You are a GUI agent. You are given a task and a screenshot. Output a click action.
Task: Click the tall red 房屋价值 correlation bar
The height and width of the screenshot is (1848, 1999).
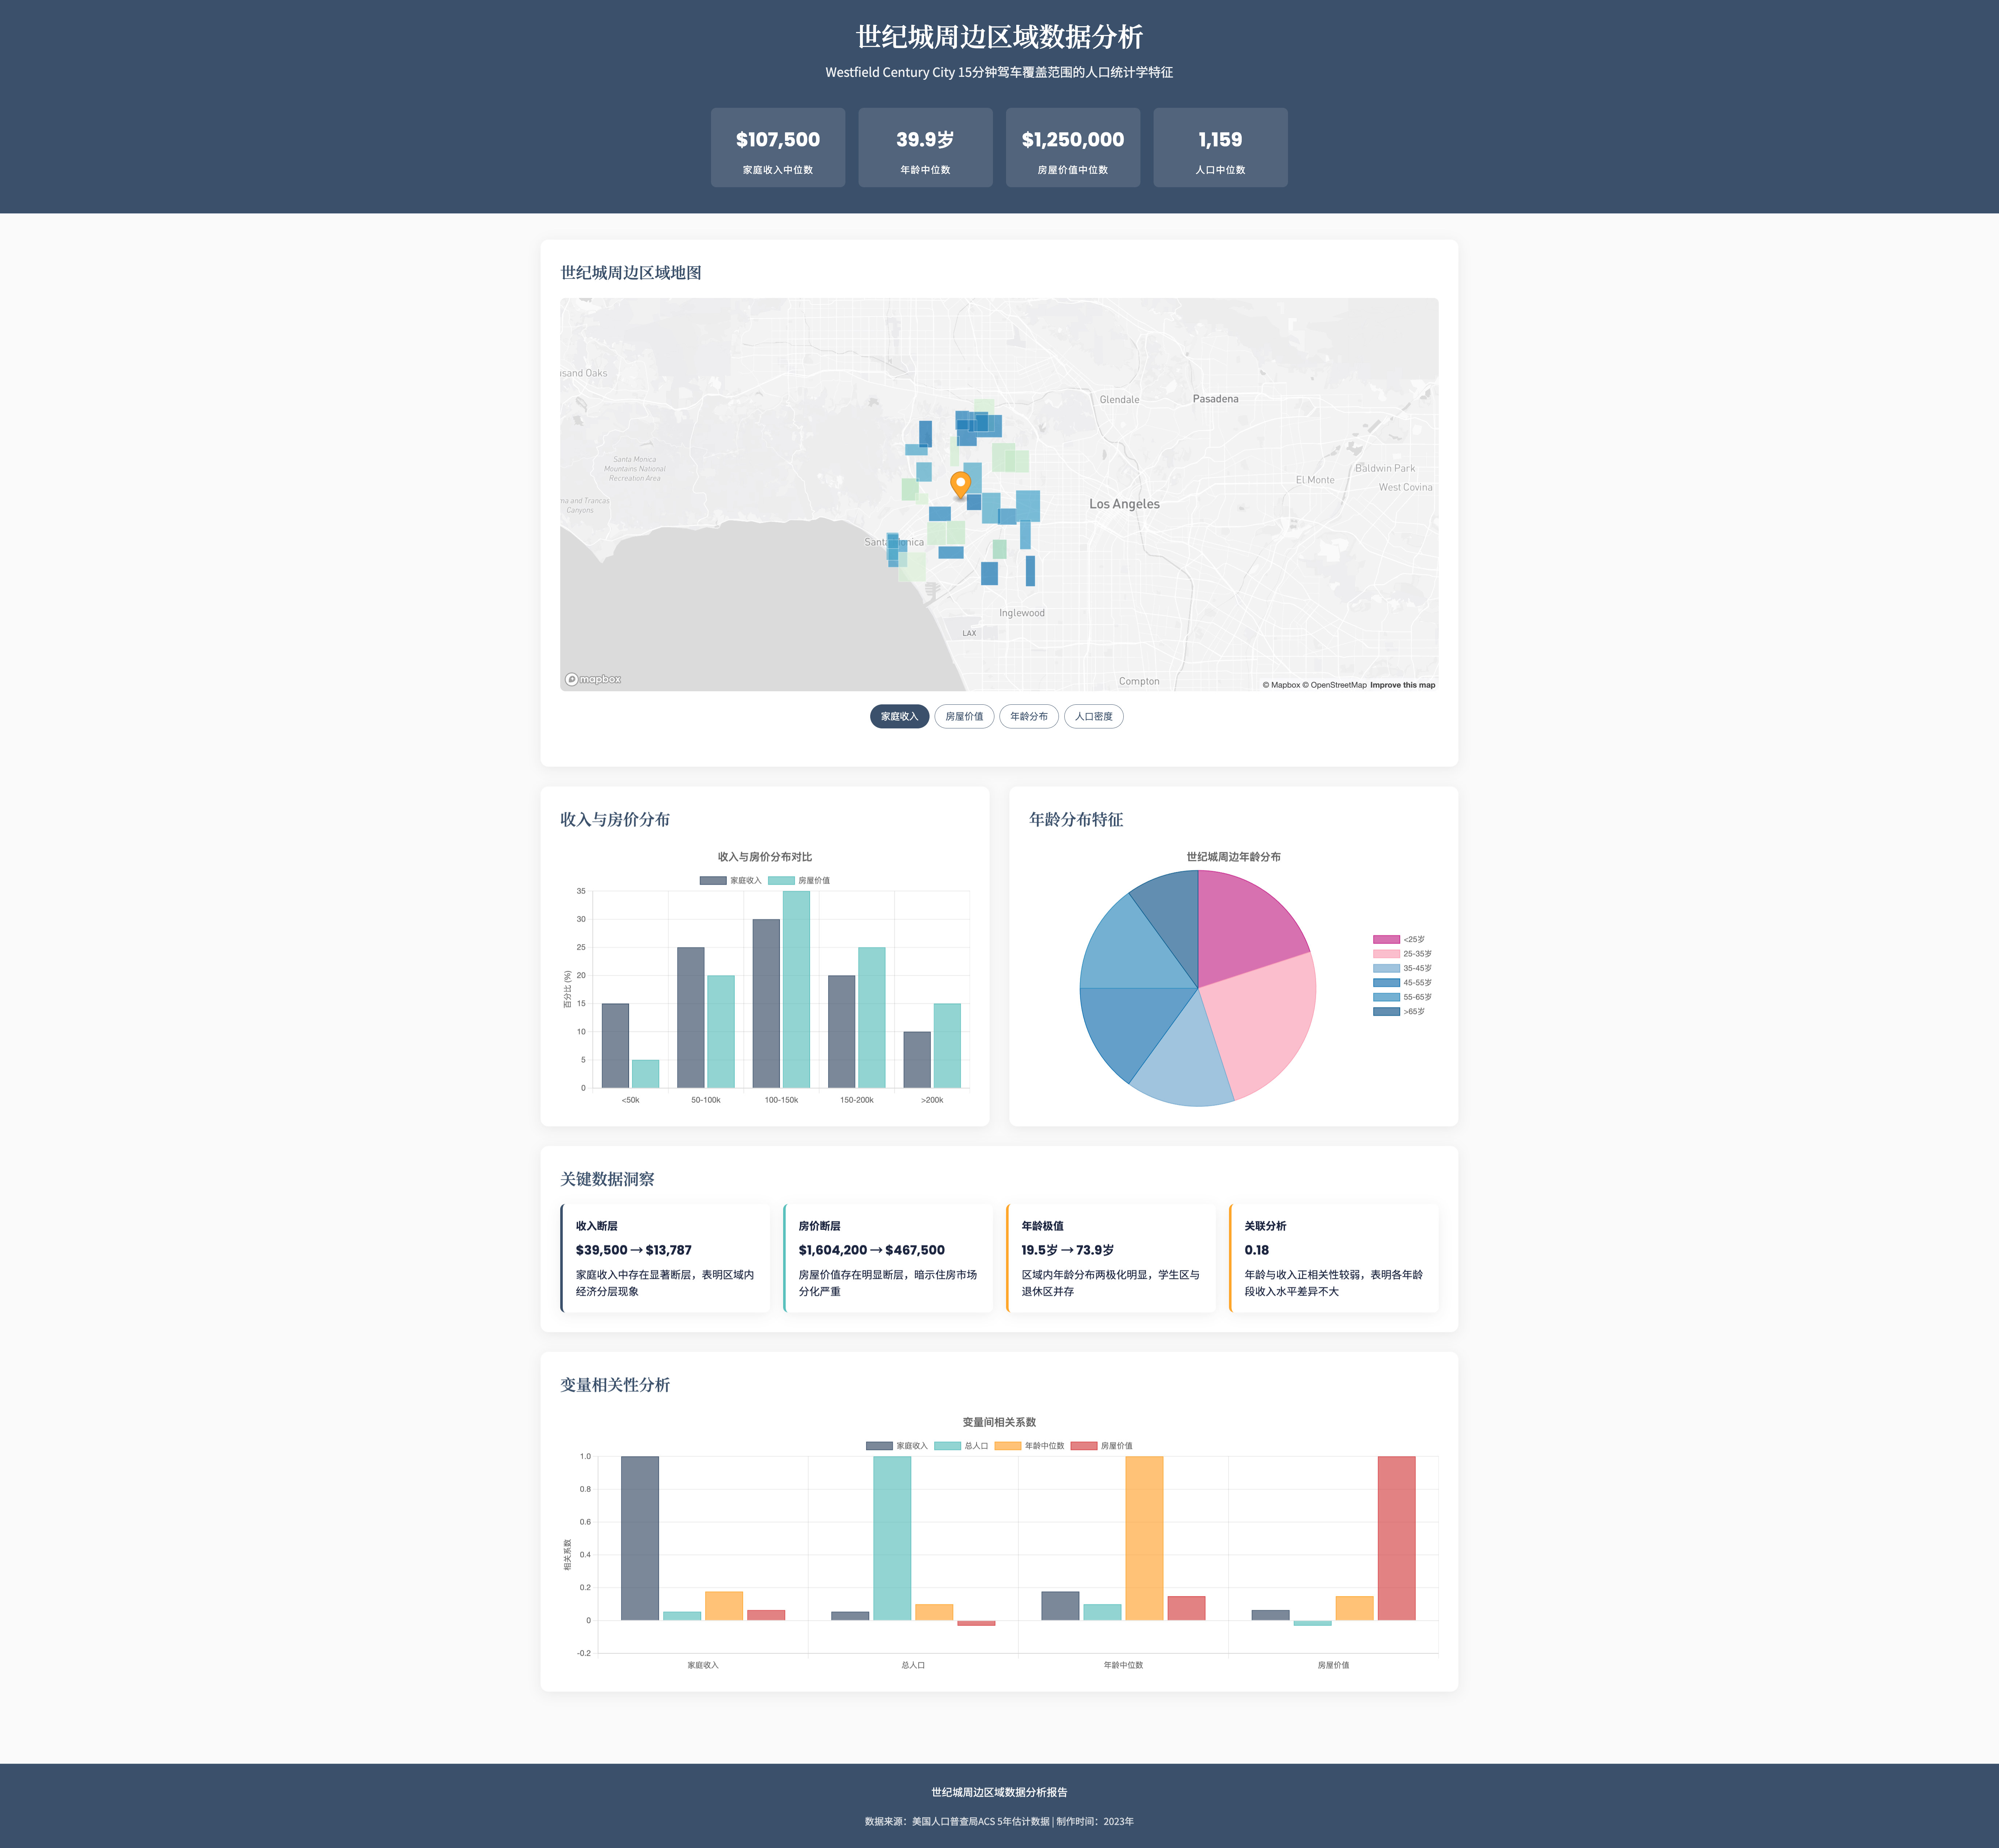click(x=1396, y=1538)
